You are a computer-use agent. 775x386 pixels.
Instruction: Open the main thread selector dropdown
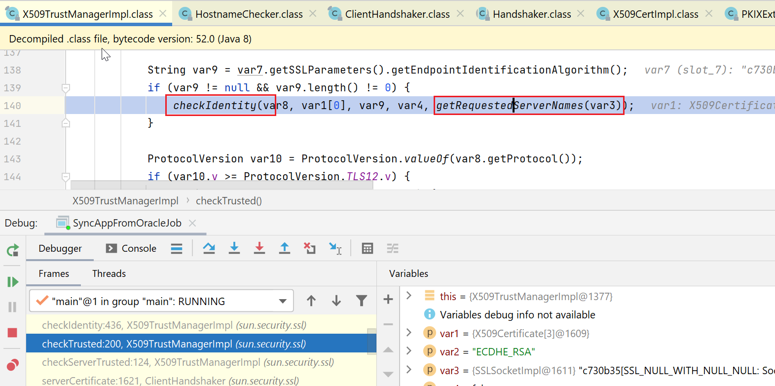point(283,301)
